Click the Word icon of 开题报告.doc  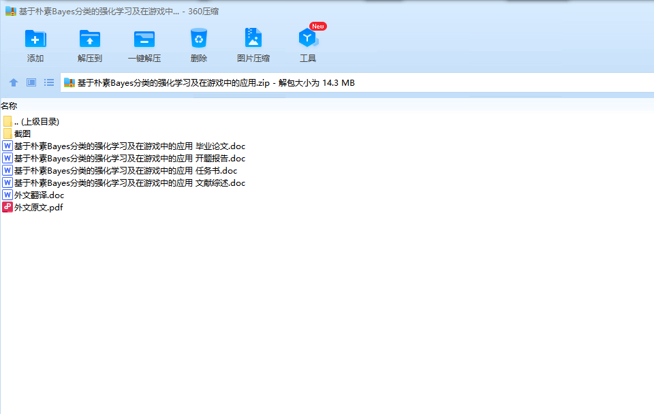click(x=7, y=158)
